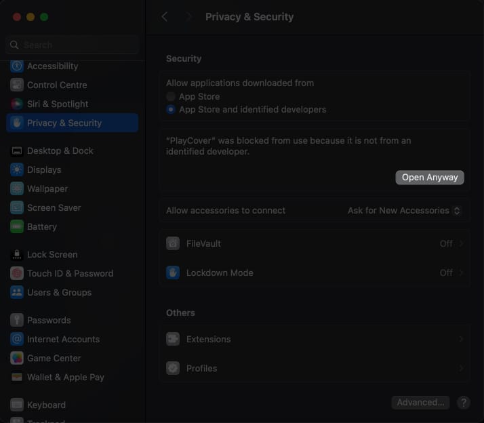This screenshot has width=484, height=423.
Task: Select Displays in the sidebar
Action: coord(73,170)
